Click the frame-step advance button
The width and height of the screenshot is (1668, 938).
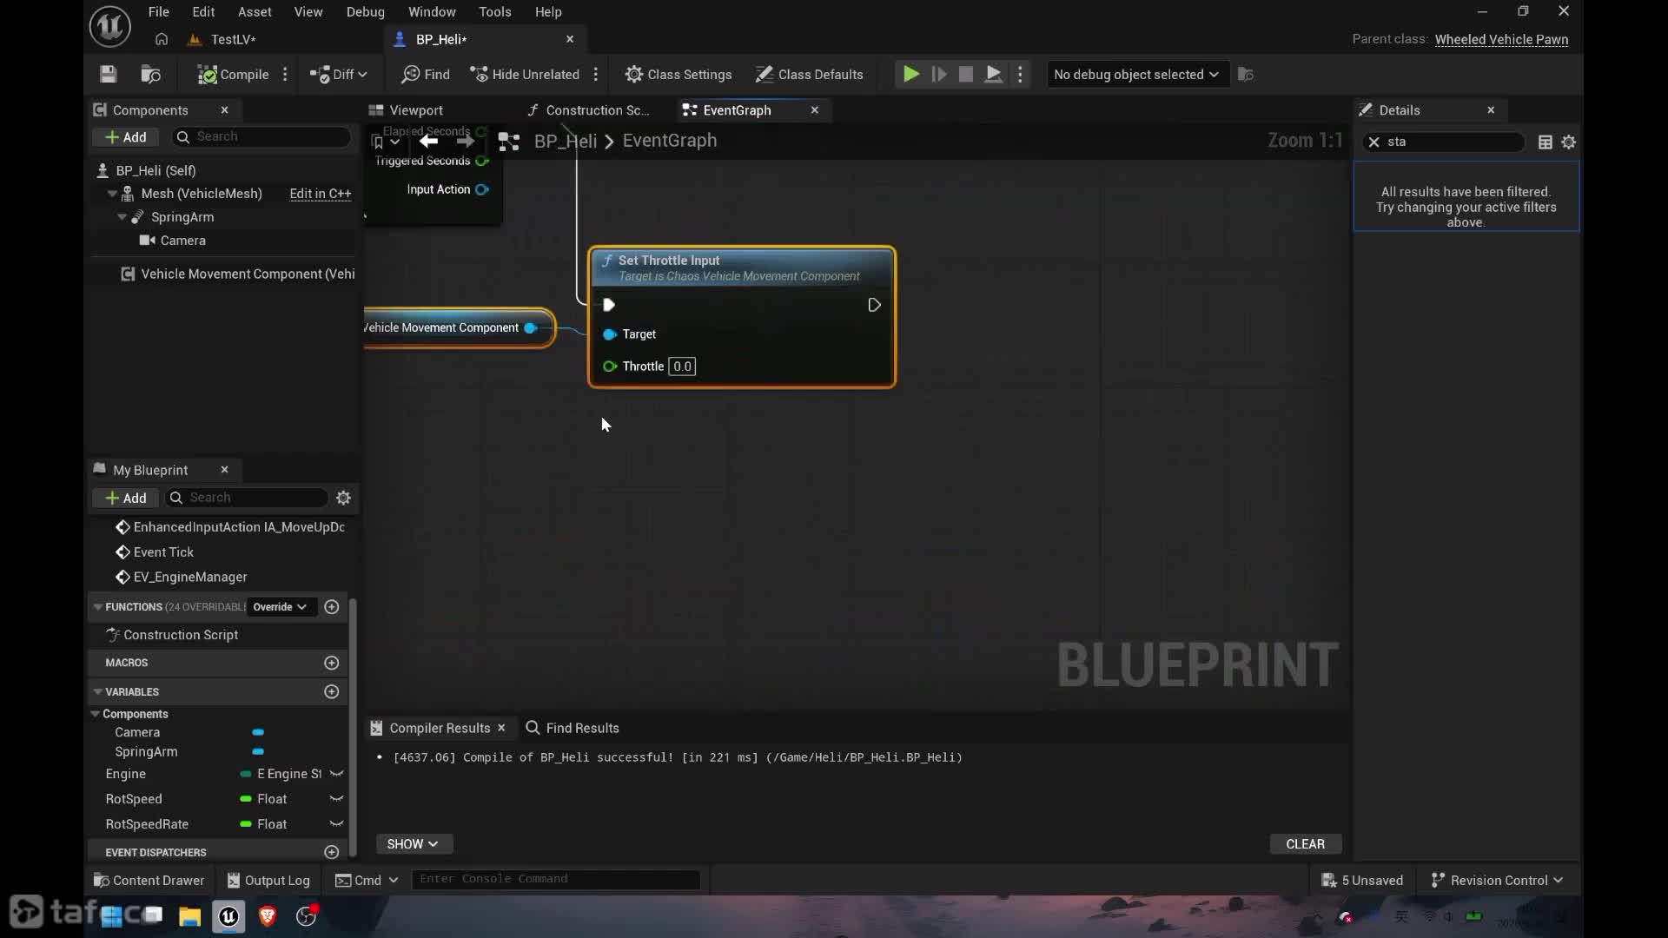(x=939, y=75)
